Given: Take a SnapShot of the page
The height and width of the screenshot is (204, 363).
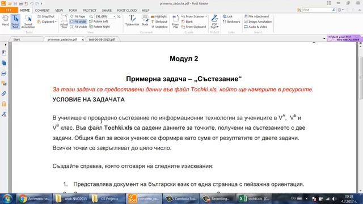Looking at the screenshot, I should [46, 16].
